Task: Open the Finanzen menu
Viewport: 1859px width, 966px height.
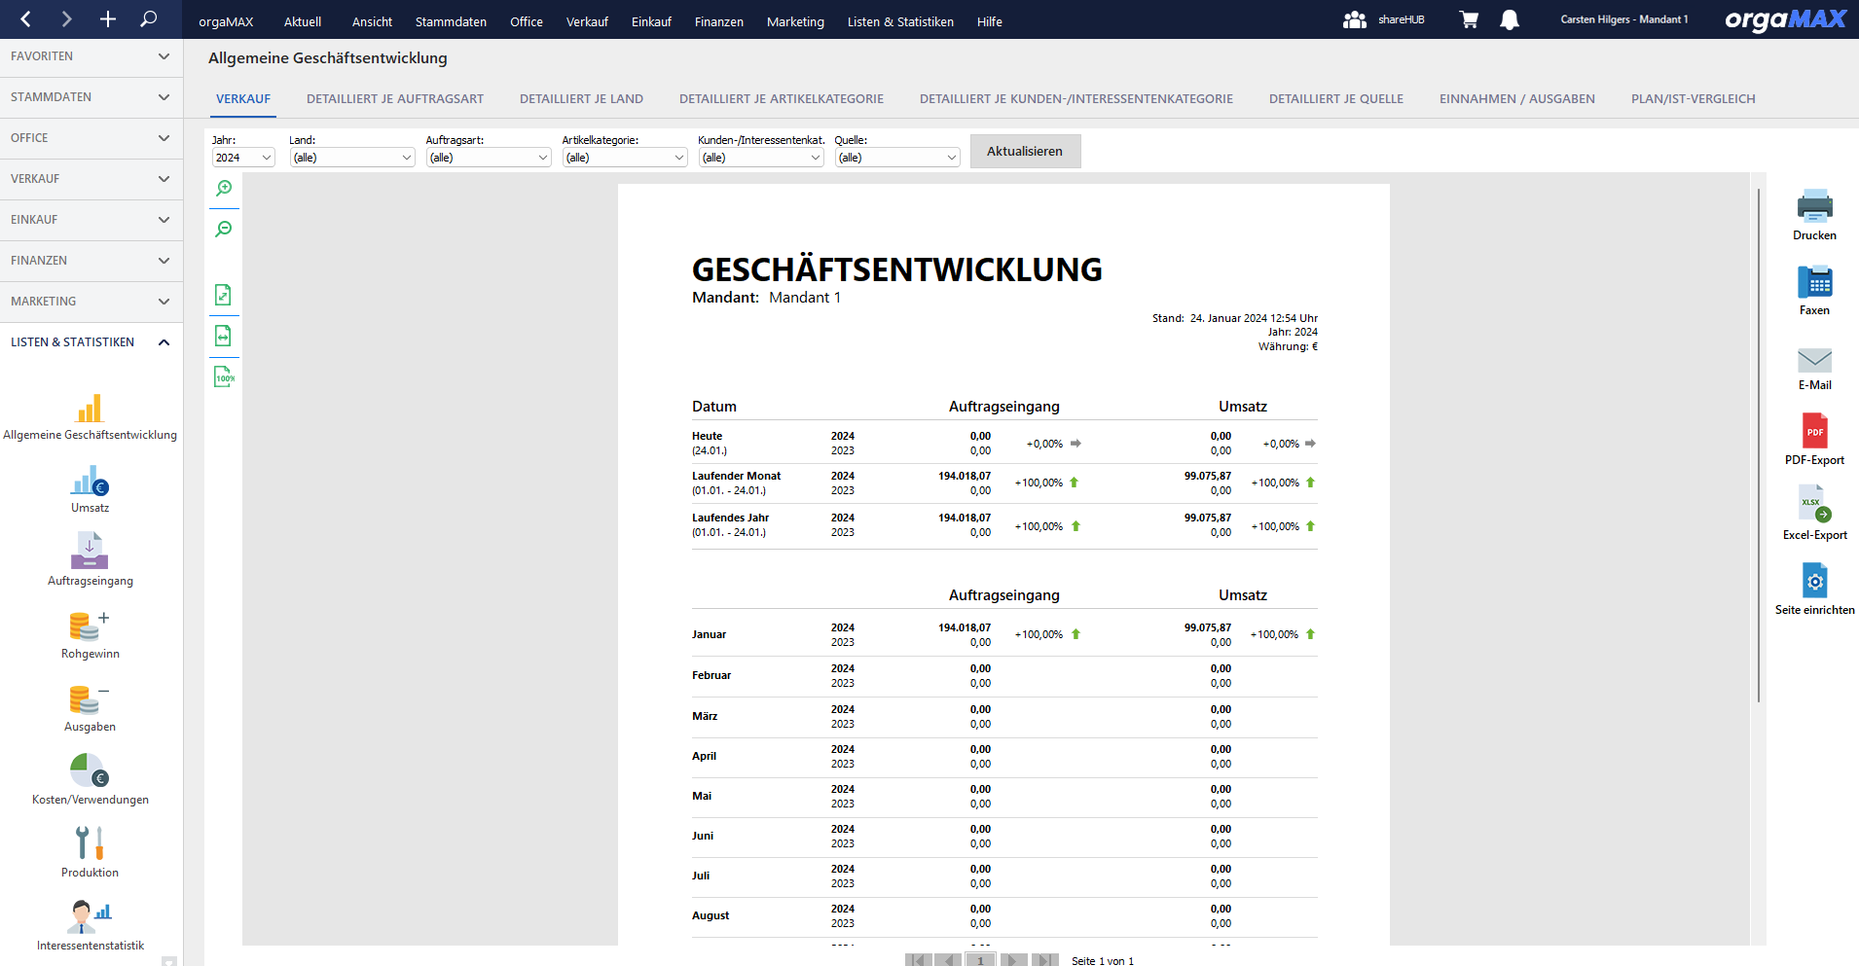Action: tap(718, 21)
